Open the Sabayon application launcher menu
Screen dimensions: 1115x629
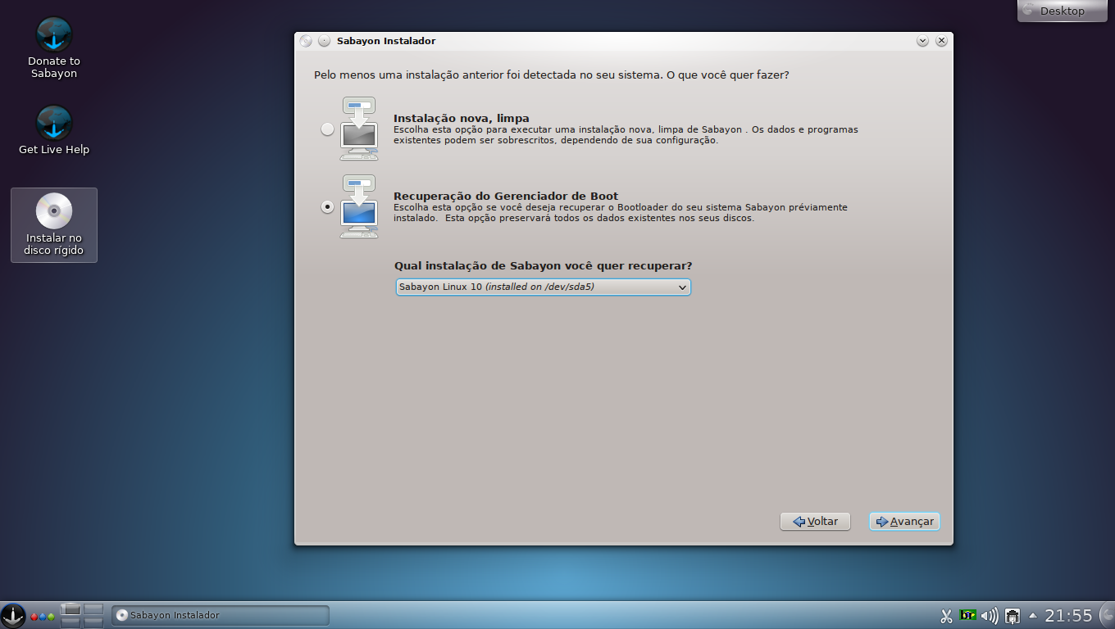pos(13,615)
